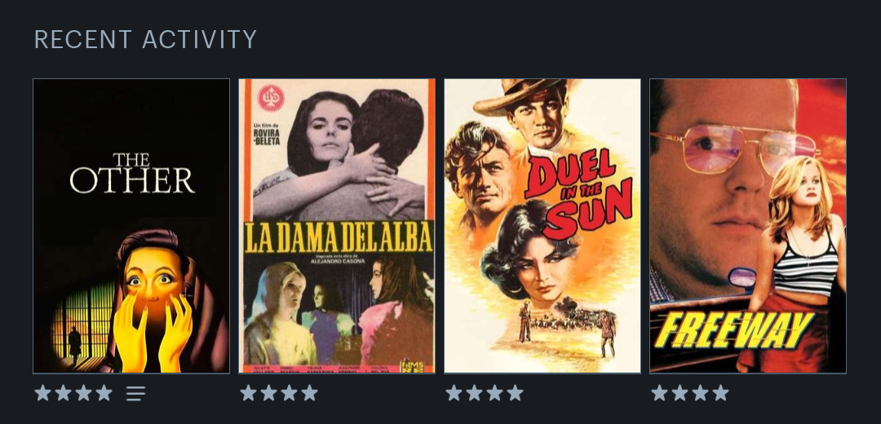Click the first star under Freeway
This screenshot has width=881, height=424.
click(x=660, y=393)
